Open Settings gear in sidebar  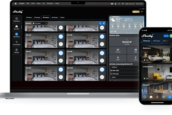coord(17,51)
